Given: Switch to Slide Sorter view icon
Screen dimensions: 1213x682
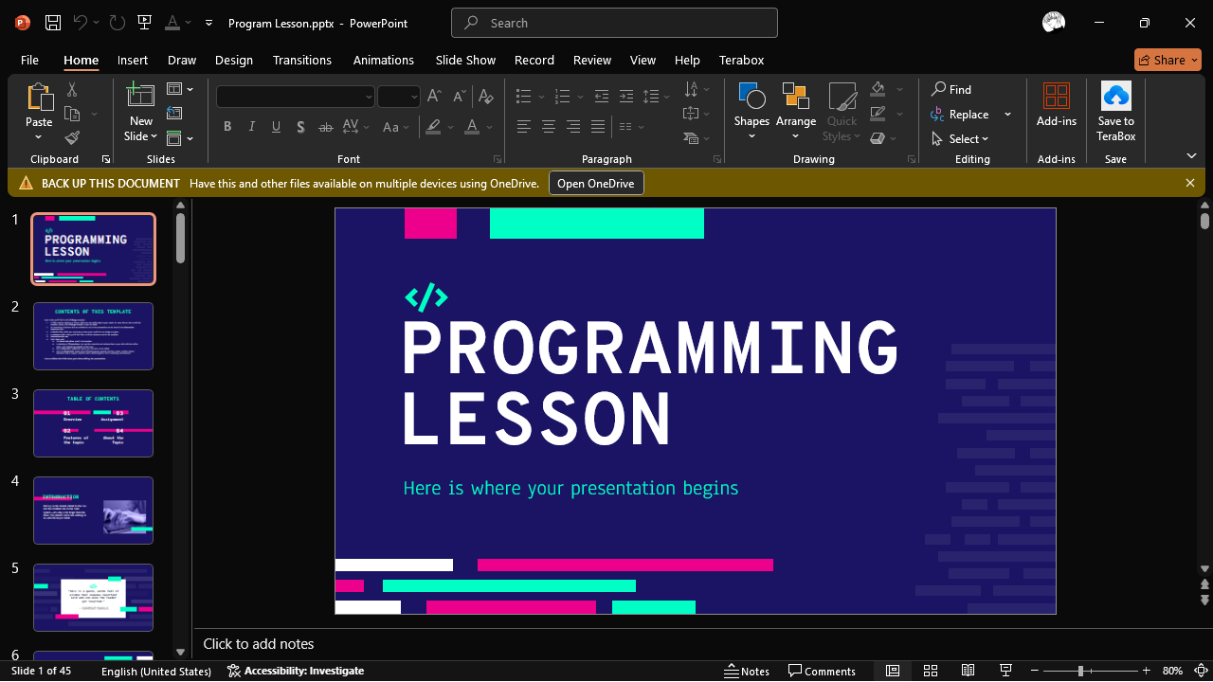Looking at the screenshot, I should pos(931,671).
